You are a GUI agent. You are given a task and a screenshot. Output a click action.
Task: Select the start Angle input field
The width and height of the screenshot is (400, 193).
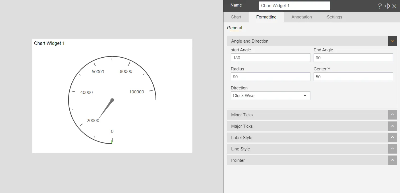coord(270,58)
